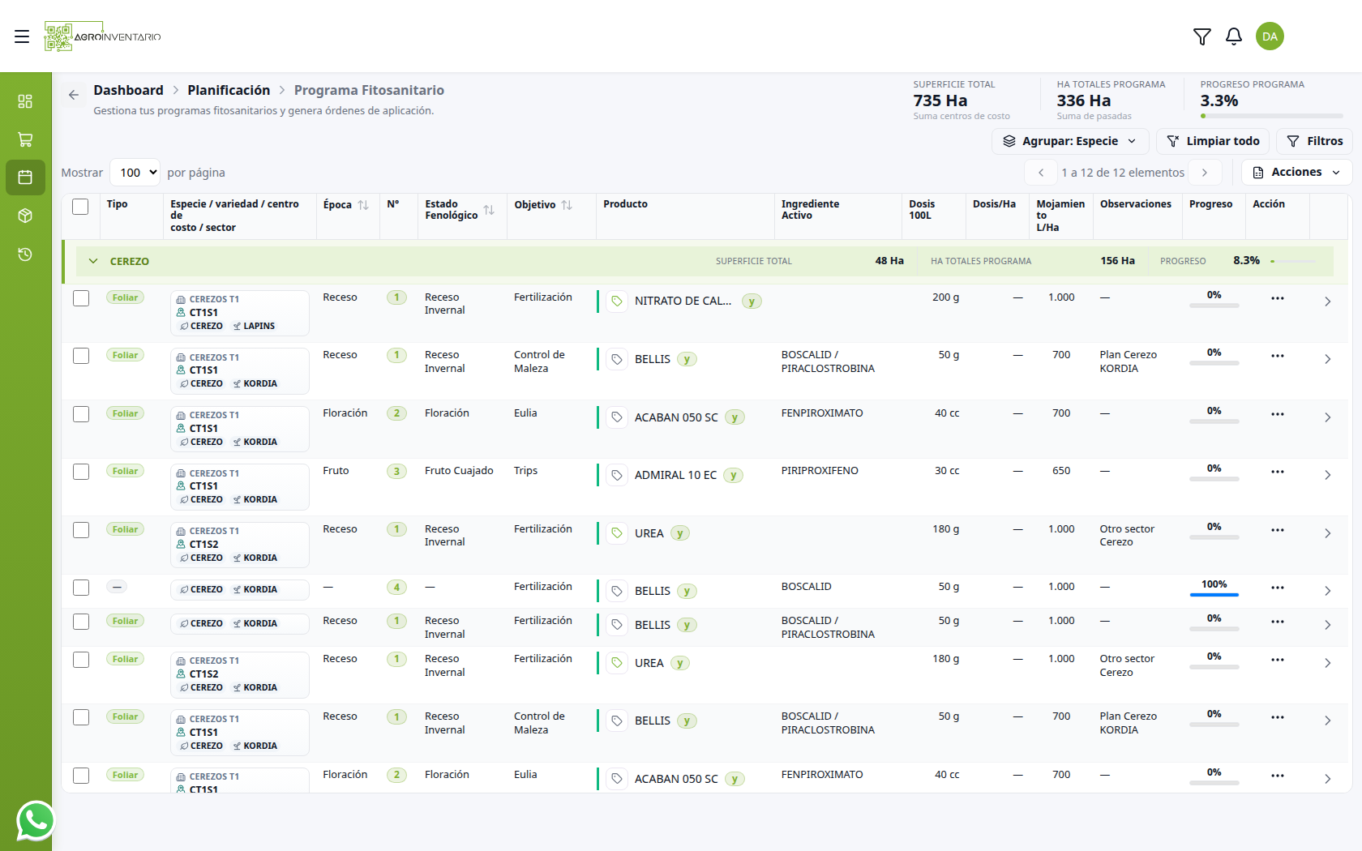Toggle the select-all checkbox in table header
This screenshot has width=1362, height=851.
coord(80,207)
